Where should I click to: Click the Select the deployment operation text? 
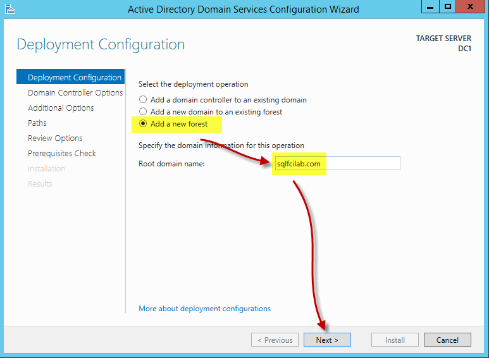pyautogui.click(x=194, y=84)
